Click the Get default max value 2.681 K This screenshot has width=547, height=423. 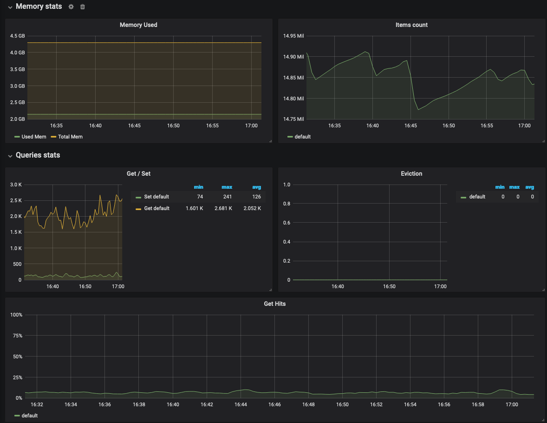(223, 208)
